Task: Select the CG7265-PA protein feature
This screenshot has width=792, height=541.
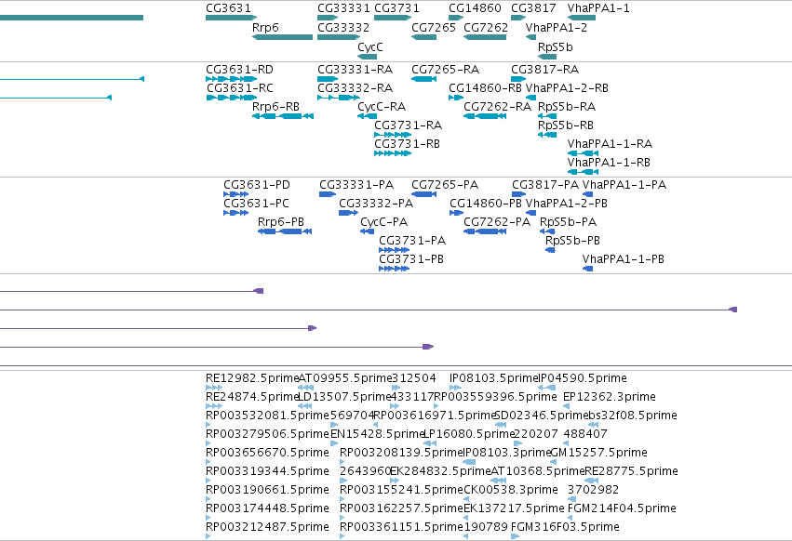Action: click(424, 194)
